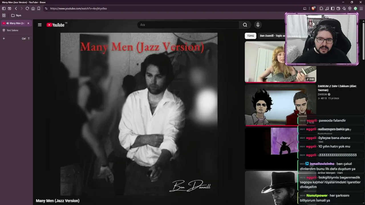Reload the YouTube page
365x205 pixels.
27,9
